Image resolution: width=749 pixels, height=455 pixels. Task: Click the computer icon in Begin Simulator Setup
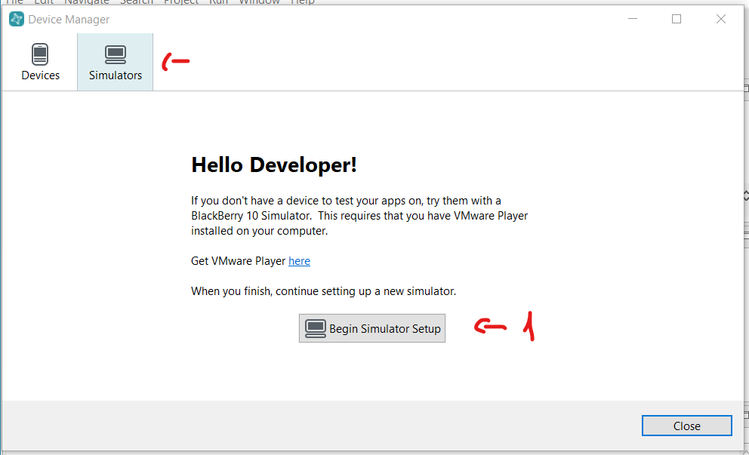tap(316, 328)
